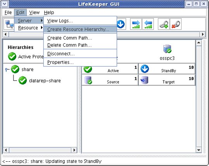Select View Logs... menu item

pos(80,21)
